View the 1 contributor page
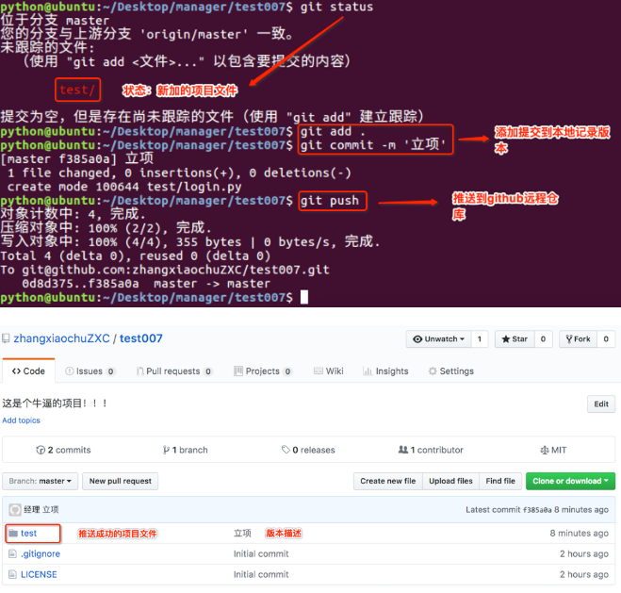 pos(431,450)
